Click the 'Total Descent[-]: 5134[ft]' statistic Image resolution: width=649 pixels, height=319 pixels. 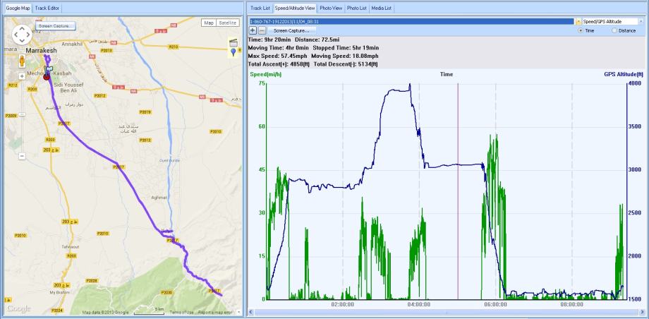(346, 64)
